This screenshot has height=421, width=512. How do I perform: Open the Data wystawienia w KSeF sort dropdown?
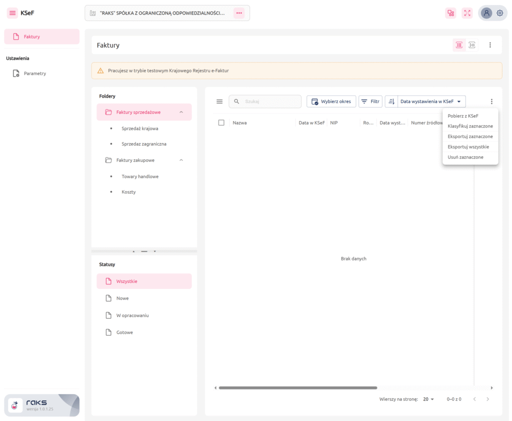(431, 101)
